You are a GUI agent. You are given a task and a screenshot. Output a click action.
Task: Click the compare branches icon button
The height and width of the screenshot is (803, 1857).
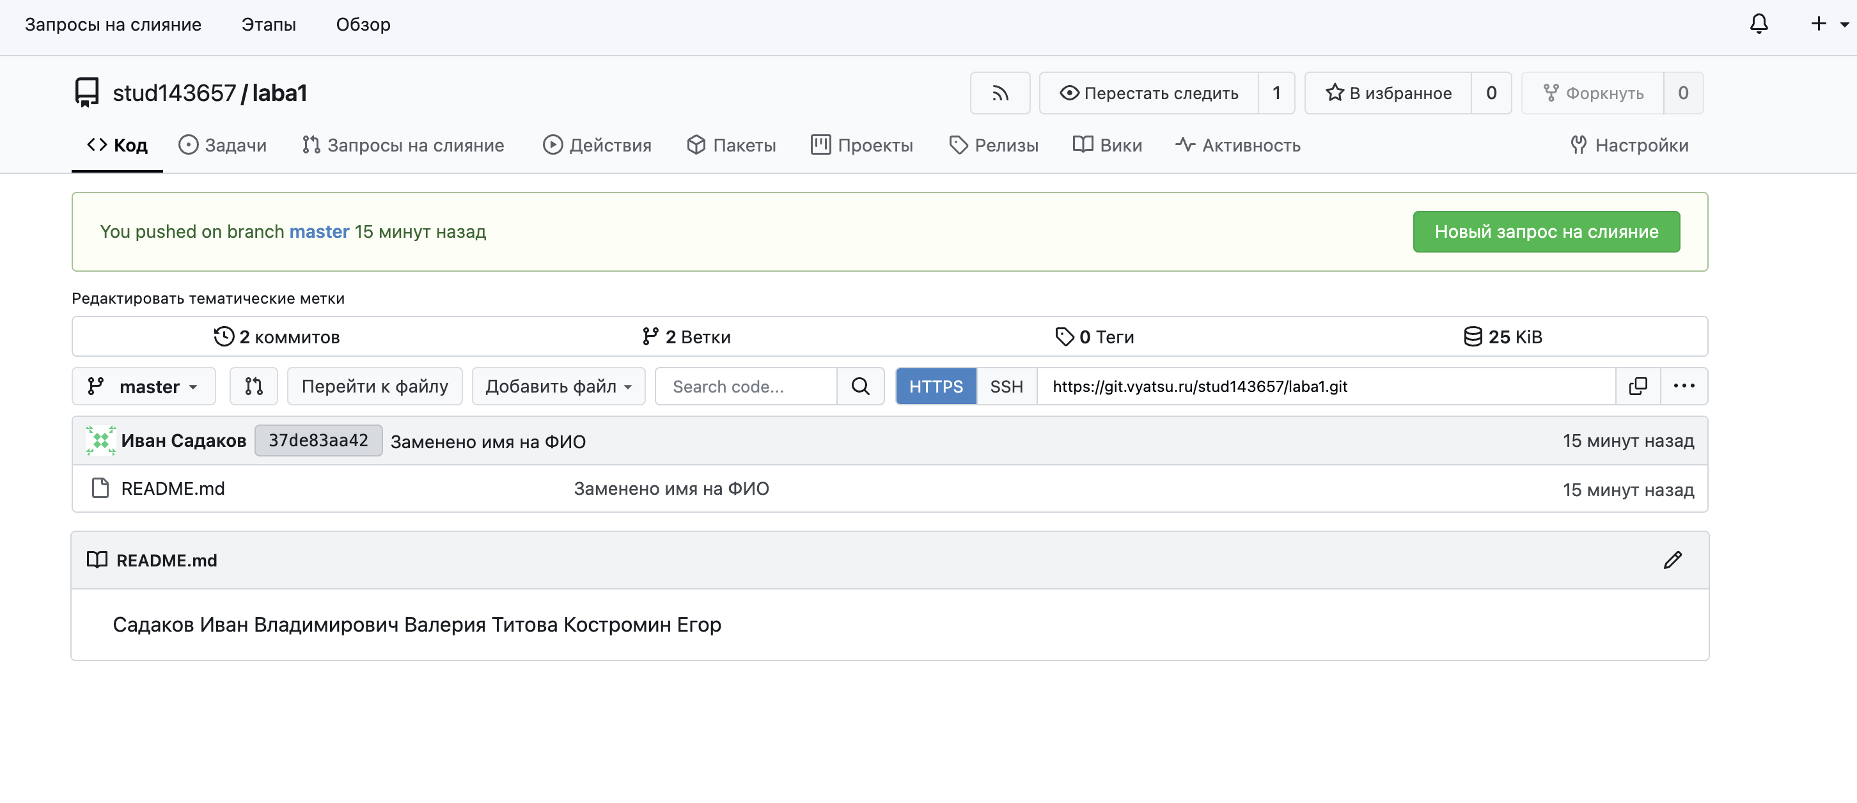click(253, 386)
